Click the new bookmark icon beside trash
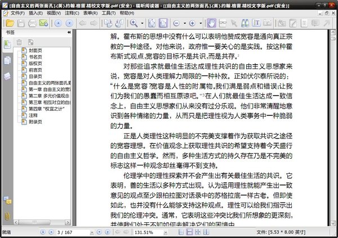 [x=30, y=42]
